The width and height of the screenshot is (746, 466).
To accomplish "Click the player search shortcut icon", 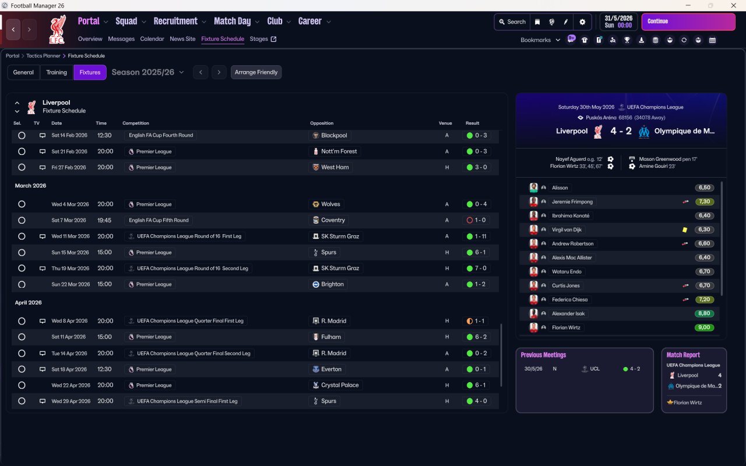I will point(613,40).
